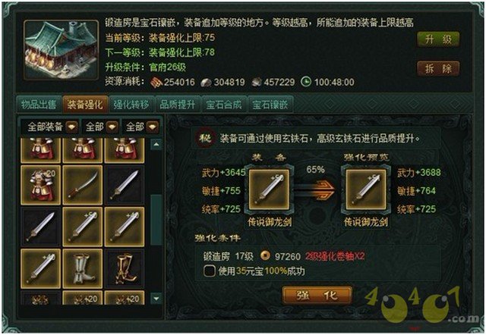The image size is (486, 335).
Task: Click the 传说御龙剑 sword in the 装备 slot
Action: (x=269, y=189)
